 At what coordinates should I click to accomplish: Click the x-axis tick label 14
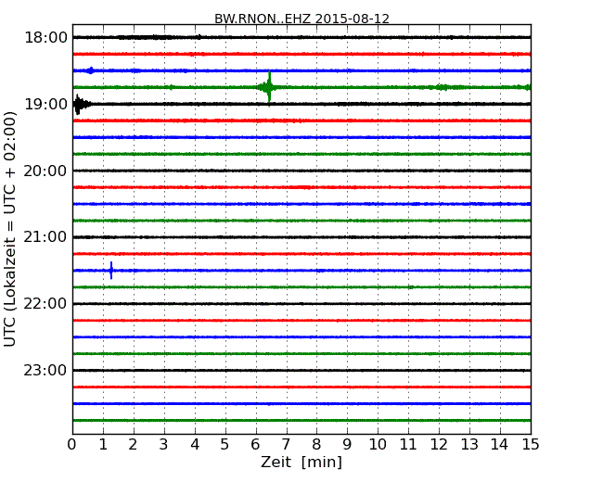(499, 445)
